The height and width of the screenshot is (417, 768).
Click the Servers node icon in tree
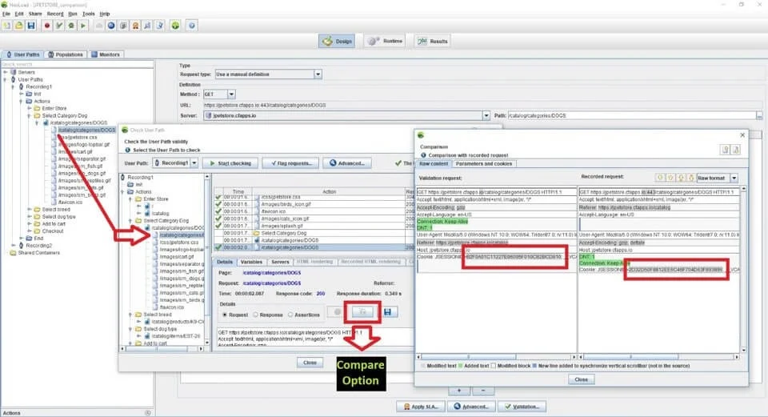pyautogui.click(x=14, y=72)
